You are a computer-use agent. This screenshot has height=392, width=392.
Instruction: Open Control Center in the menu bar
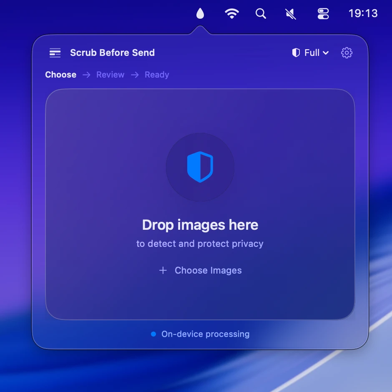tap(323, 13)
